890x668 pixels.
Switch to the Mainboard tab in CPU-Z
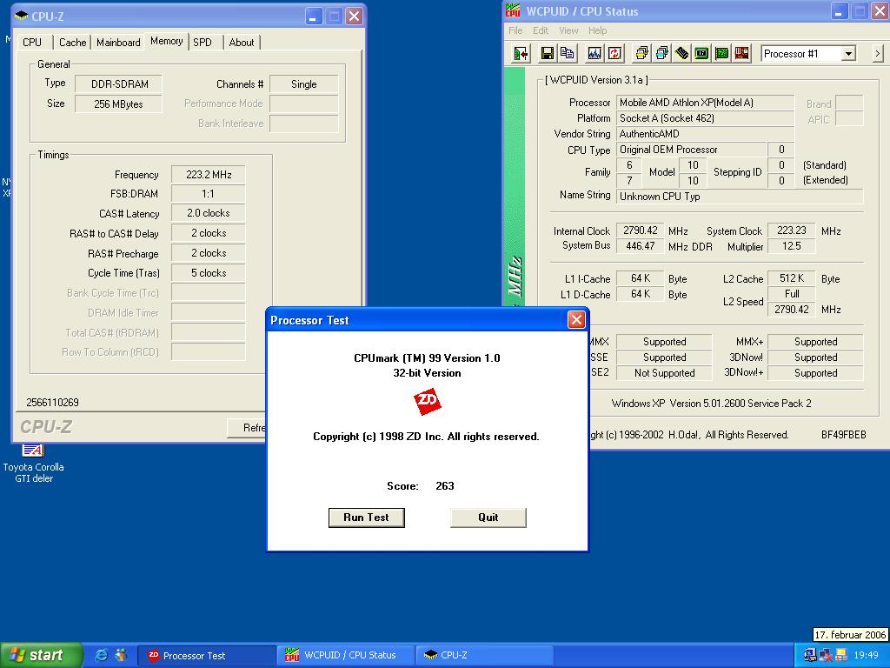click(118, 42)
